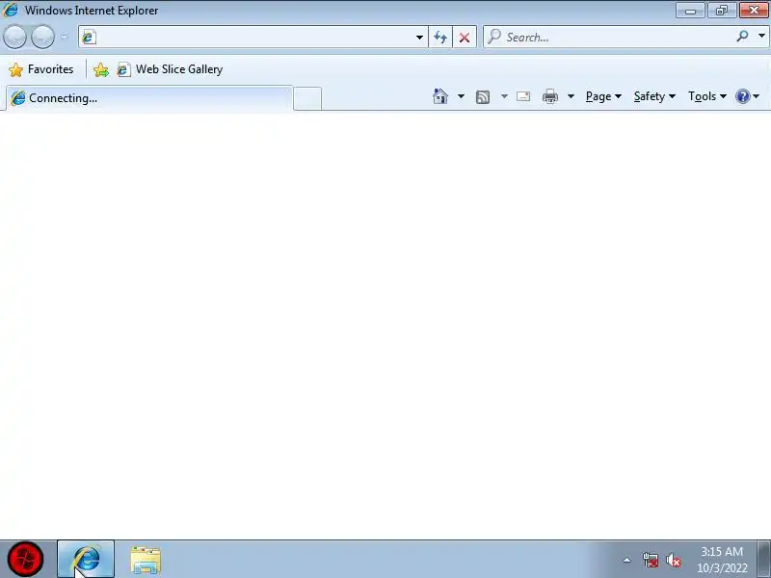Close the Internet Explorer window
The height and width of the screenshot is (578, 771).
coord(754,11)
